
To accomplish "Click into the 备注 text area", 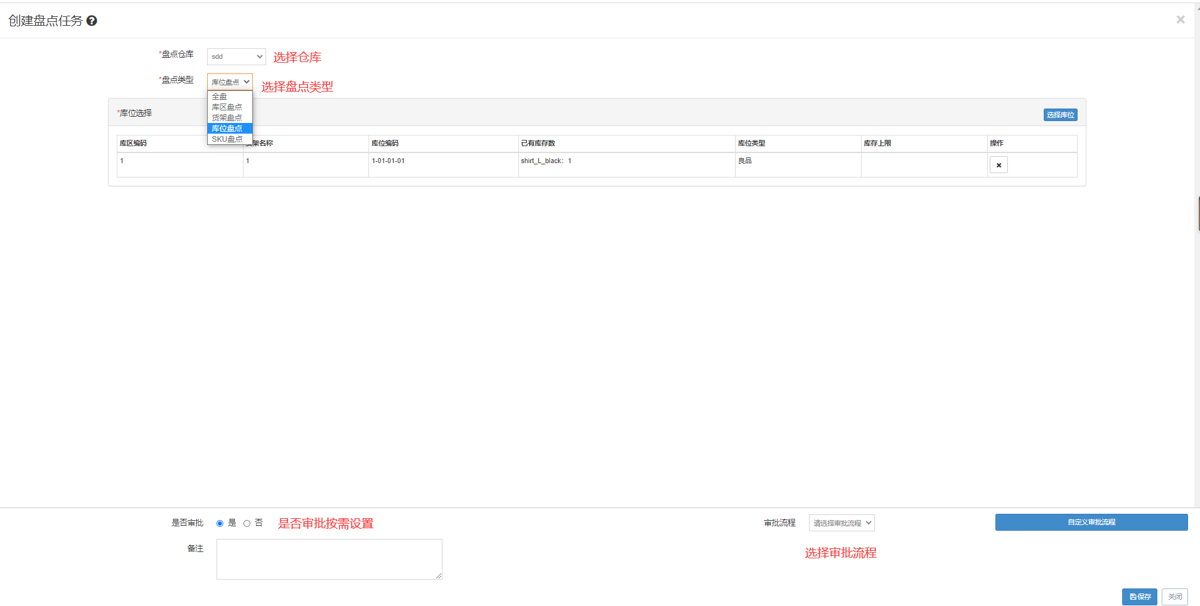I will (329, 559).
